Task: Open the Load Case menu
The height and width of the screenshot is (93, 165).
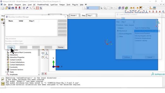Action: tap(54, 5)
